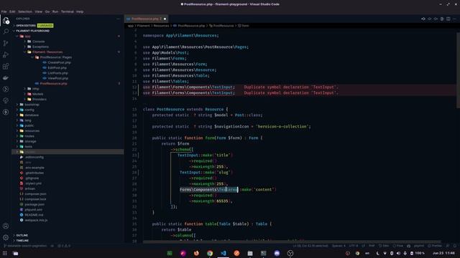
Task: Click Spaces: 4 indentation setting
Action: click(x=339, y=246)
